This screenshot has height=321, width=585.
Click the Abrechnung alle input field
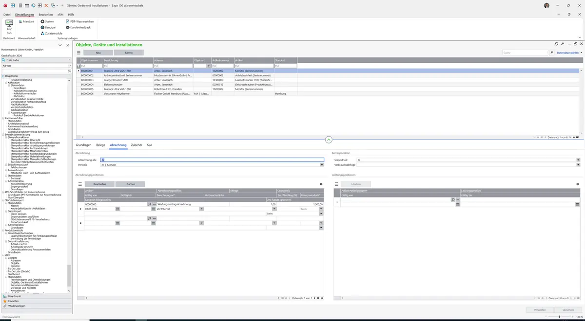coord(212,160)
